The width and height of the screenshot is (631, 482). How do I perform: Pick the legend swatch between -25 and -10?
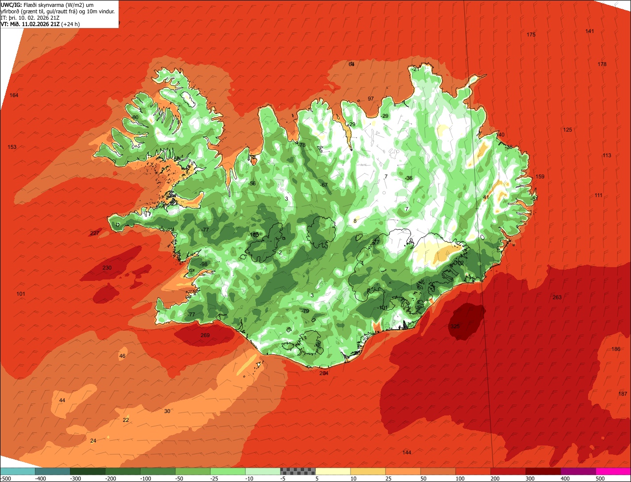pos(228,471)
